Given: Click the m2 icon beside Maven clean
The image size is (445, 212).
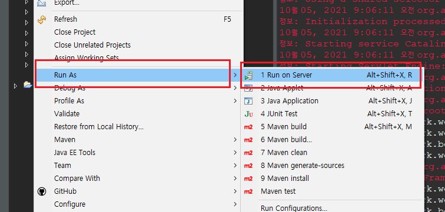Looking at the screenshot, I should click(248, 153).
